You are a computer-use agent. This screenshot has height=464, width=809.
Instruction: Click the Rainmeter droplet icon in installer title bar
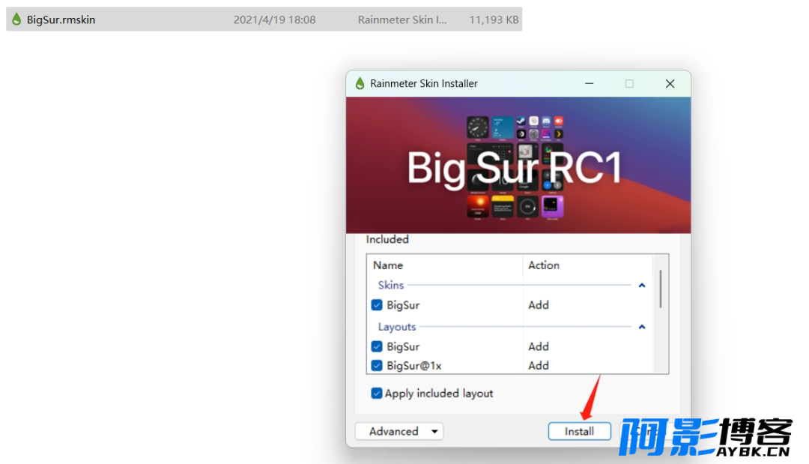360,83
